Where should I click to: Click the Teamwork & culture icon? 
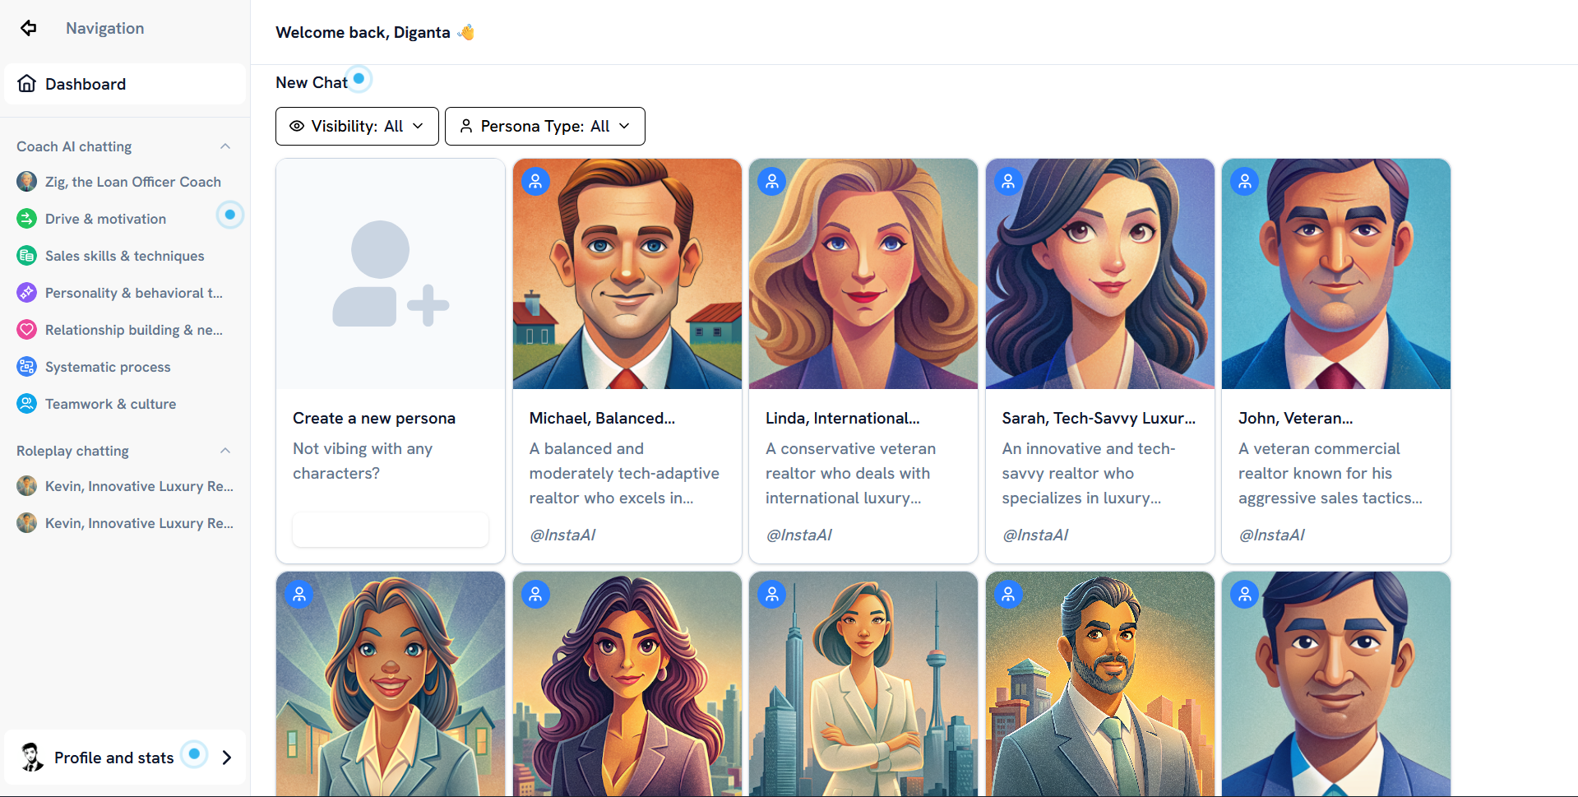click(27, 404)
